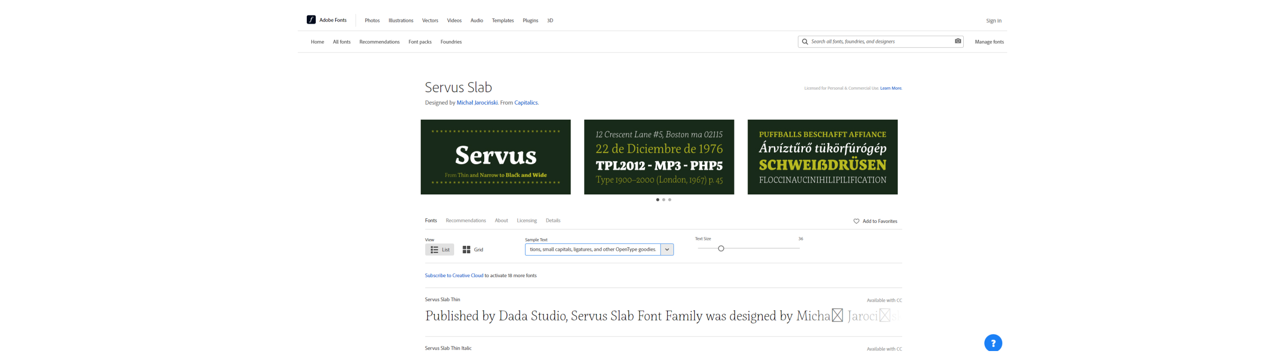The image size is (1279, 361).
Task: Click Text Size value 36
Action: (800, 239)
